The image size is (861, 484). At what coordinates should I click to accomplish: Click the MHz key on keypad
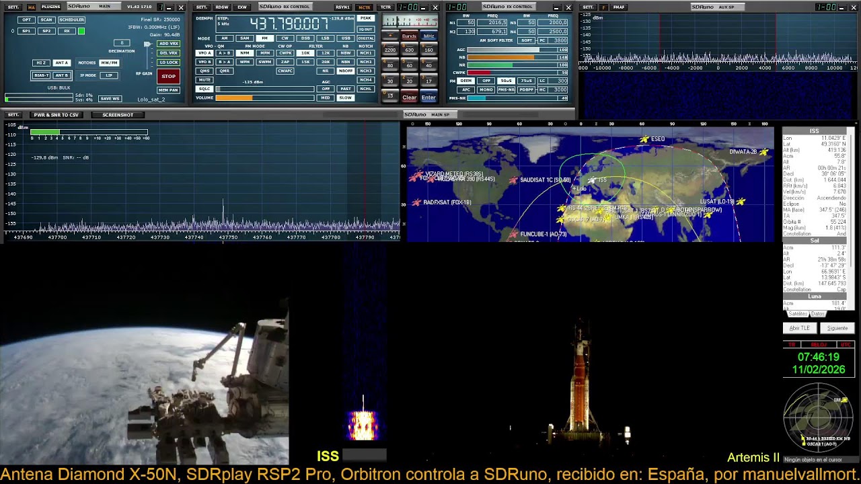pyautogui.click(x=428, y=36)
